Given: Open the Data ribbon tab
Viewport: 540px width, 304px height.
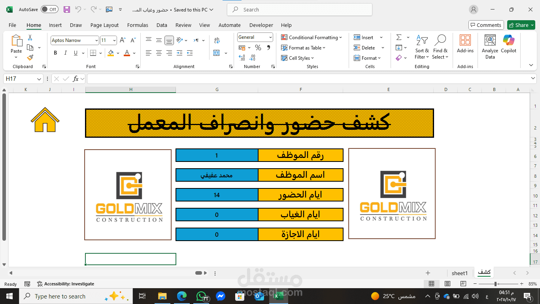Looking at the screenshot, I should (x=162, y=25).
